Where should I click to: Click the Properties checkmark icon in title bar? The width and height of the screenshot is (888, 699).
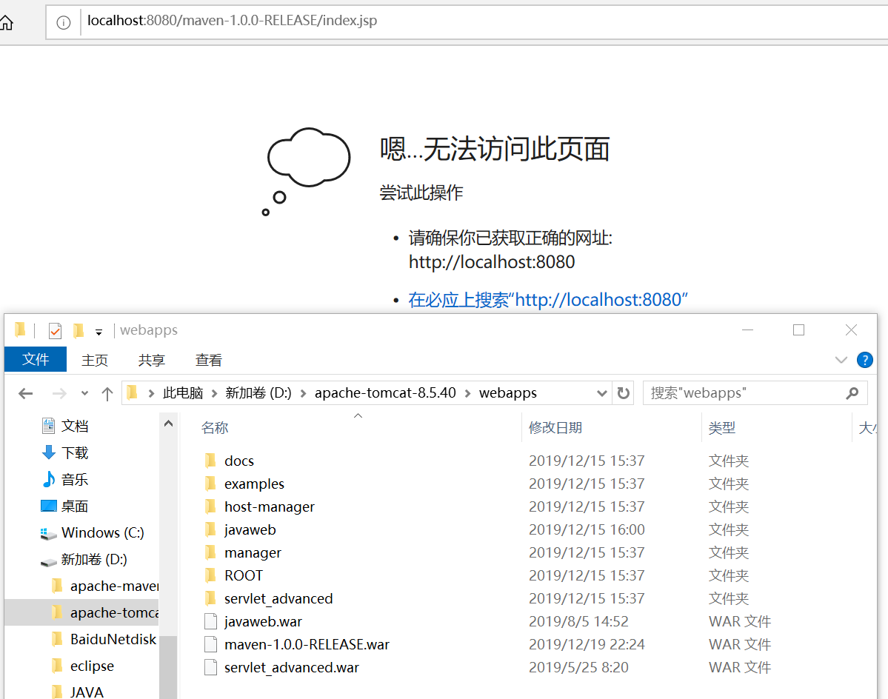pos(55,330)
